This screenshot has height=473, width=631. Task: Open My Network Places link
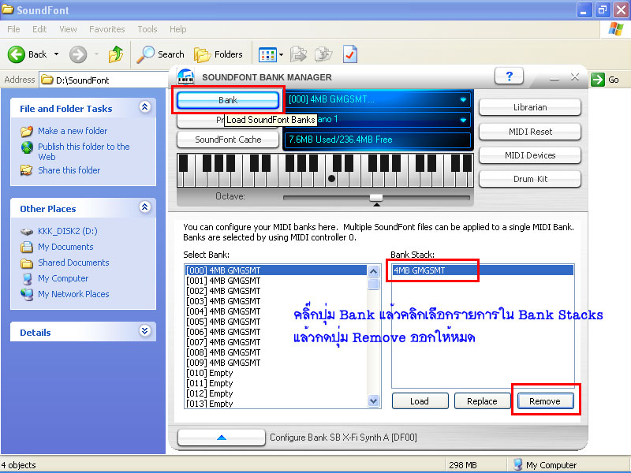pyautogui.click(x=73, y=294)
